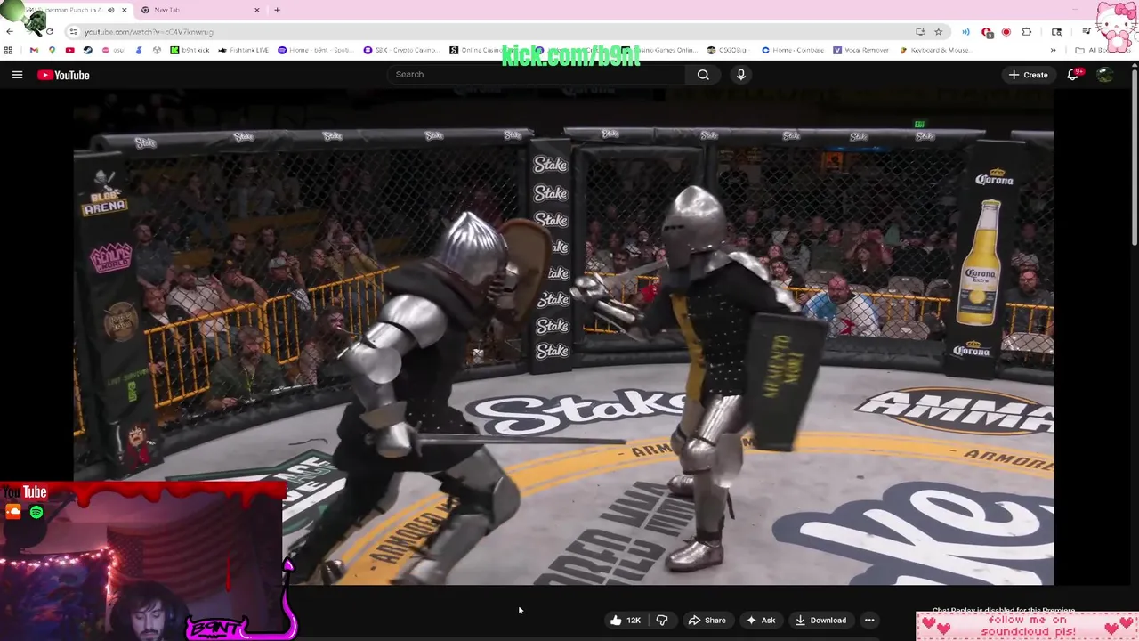Start voice search with the microphone icon
Viewport: 1139px width, 641px height.
pyautogui.click(x=740, y=75)
